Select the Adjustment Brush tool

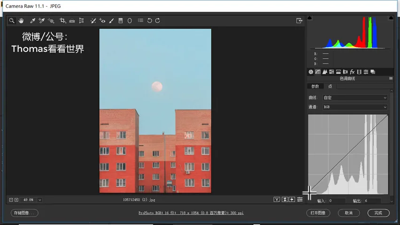click(111, 21)
